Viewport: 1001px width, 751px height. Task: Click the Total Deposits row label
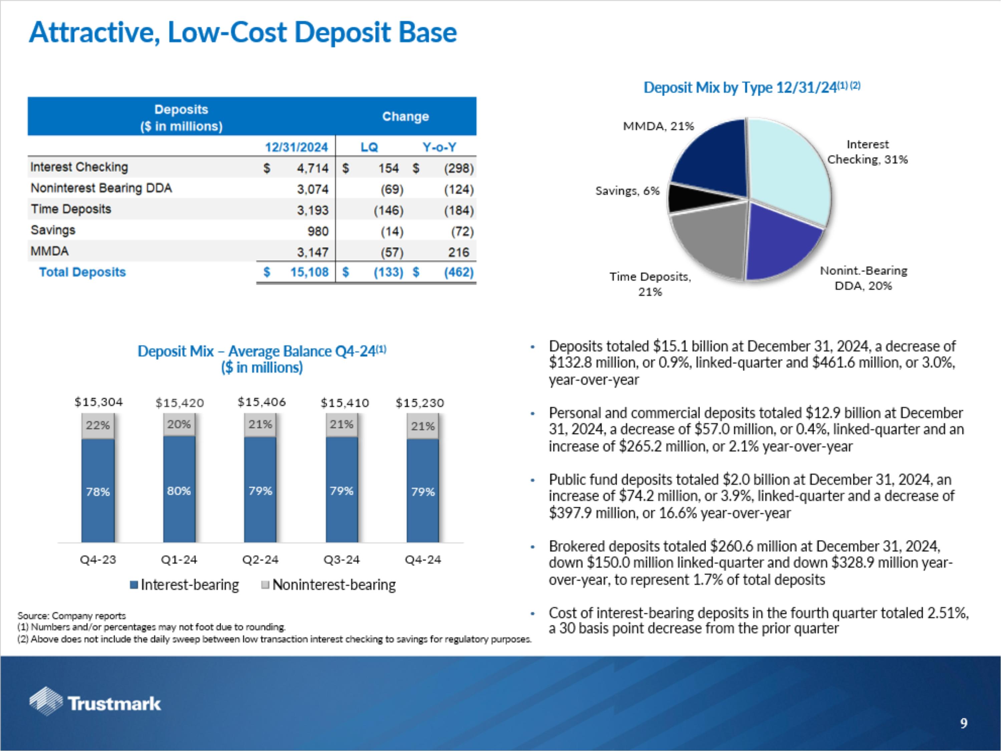click(x=82, y=272)
